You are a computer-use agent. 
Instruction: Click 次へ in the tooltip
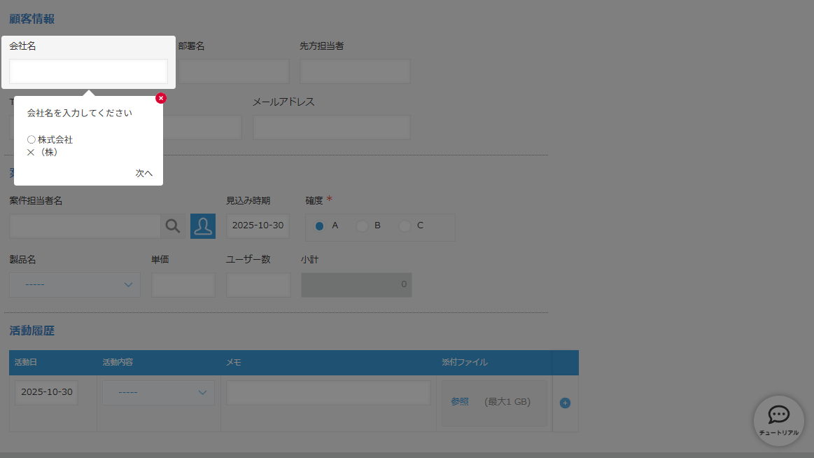143,173
